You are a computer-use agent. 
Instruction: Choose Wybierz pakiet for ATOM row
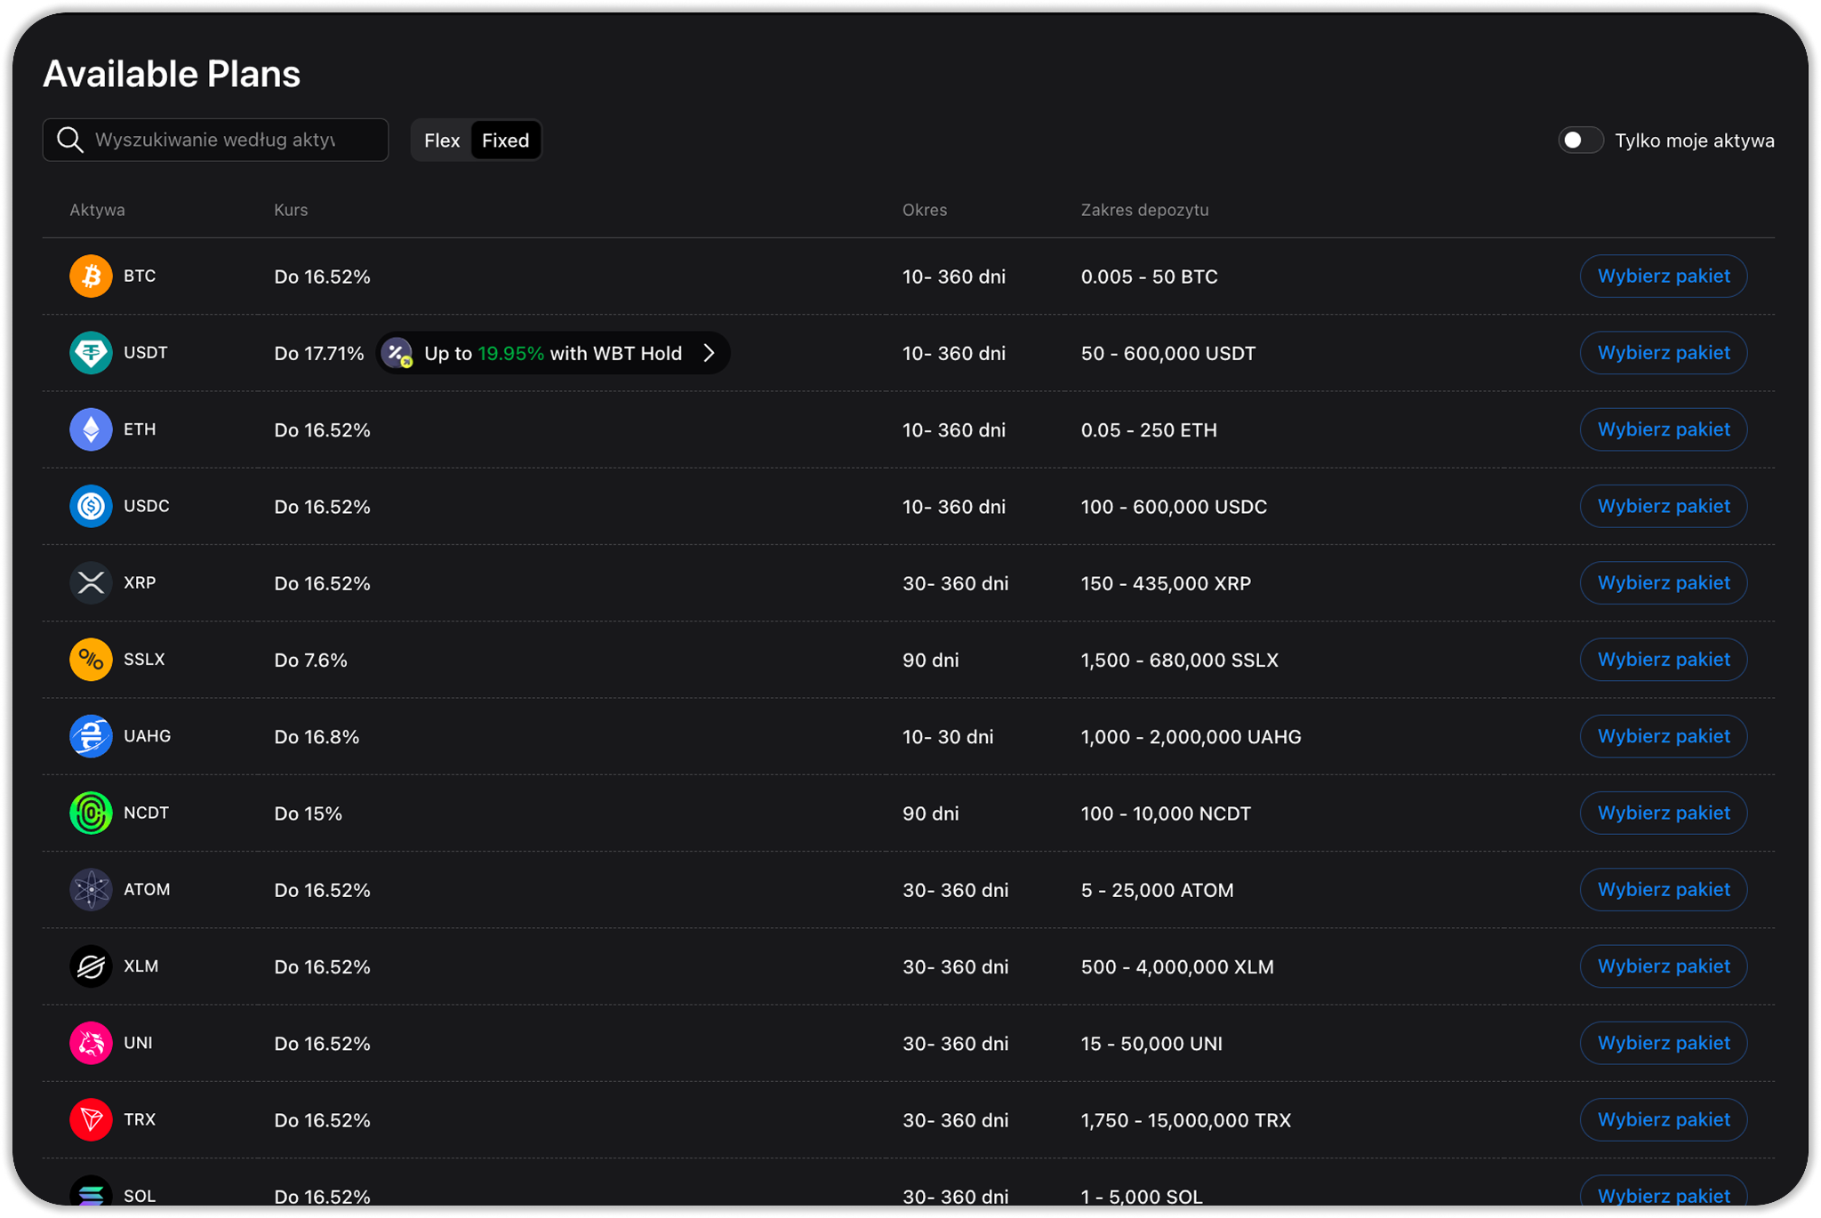[x=1663, y=890]
